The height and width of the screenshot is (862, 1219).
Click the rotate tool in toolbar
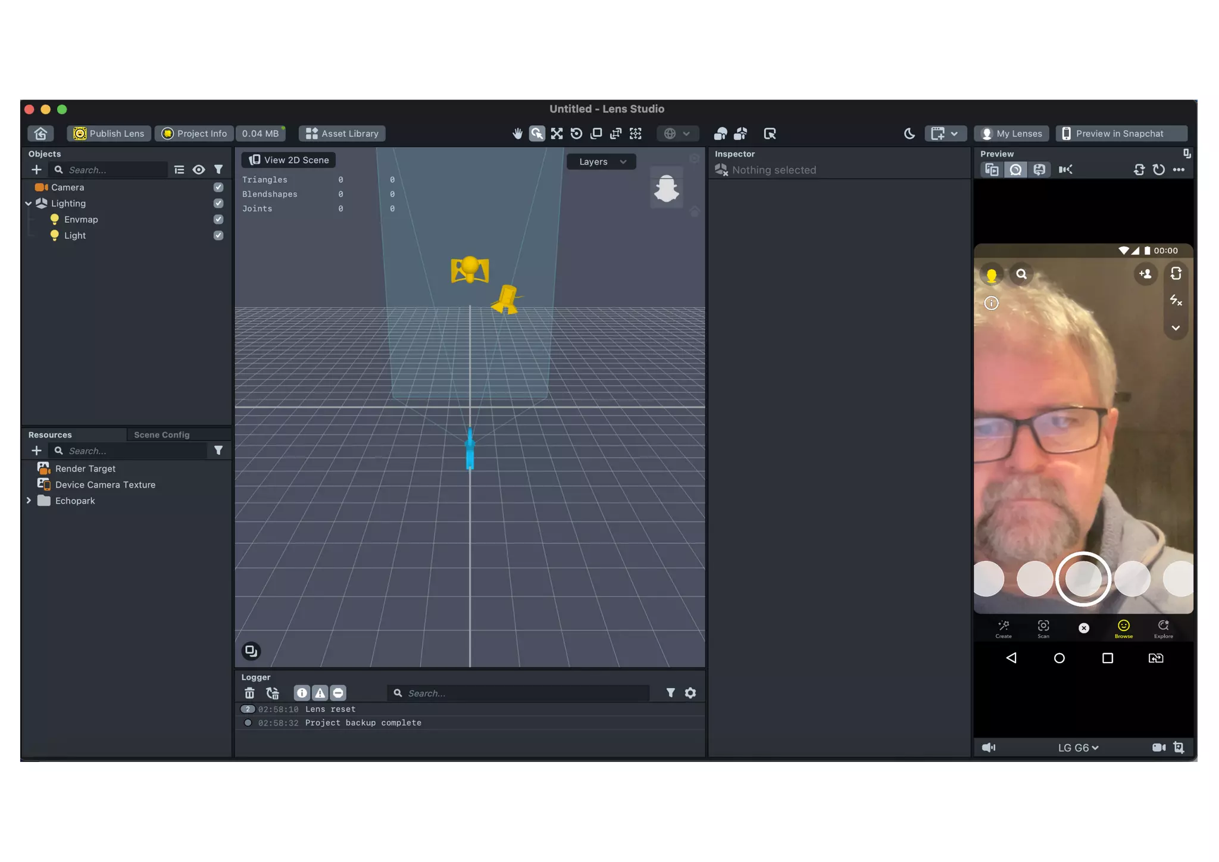(576, 133)
